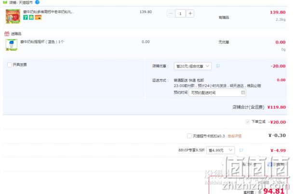The width and height of the screenshot is (294, 194).
Task: Tick the 开具发票 invoice checkbox
Action: click(10, 65)
